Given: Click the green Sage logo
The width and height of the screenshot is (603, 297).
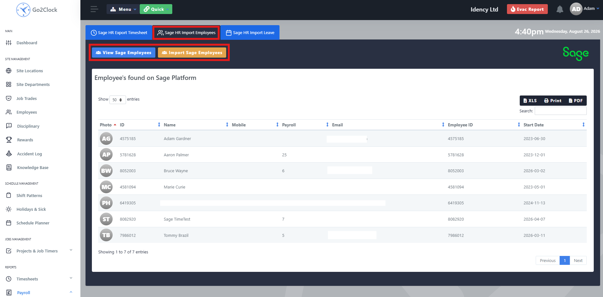Looking at the screenshot, I should click(x=576, y=53).
